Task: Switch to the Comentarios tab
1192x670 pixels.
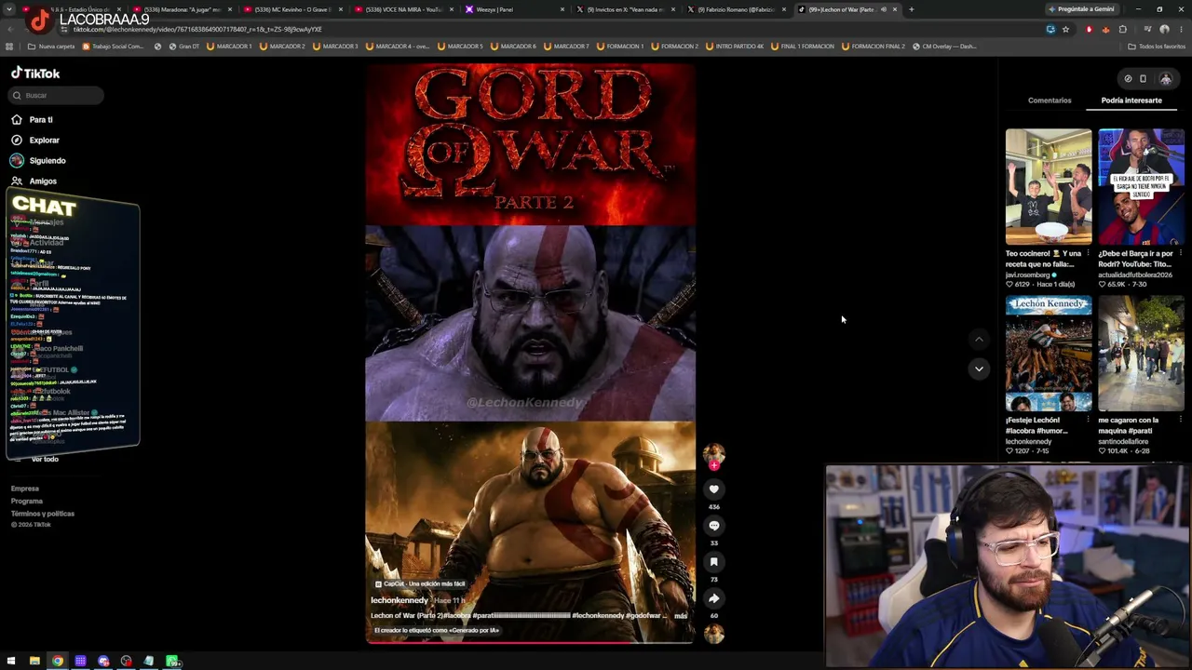Action: coord(1050,100)
